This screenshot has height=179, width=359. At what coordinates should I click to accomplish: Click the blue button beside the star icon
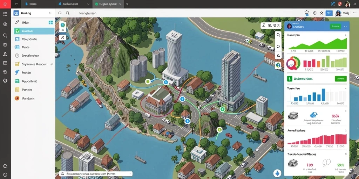(x=329, y=13)
